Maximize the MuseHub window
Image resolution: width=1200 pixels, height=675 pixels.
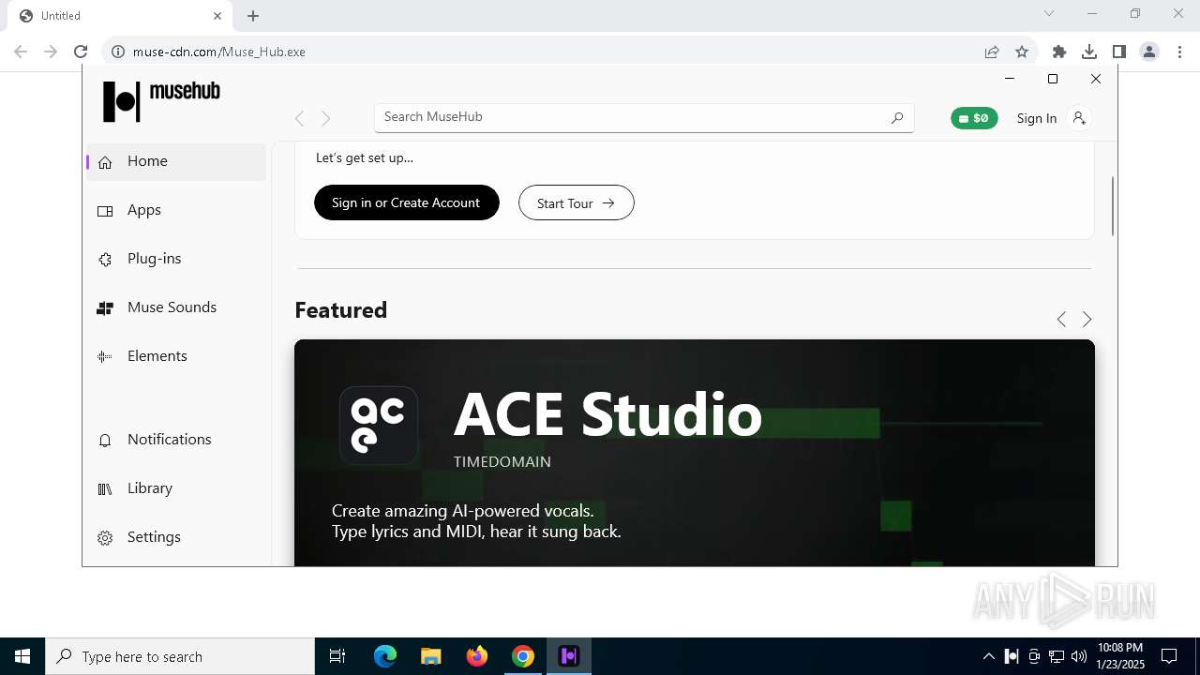point(1053,79)
